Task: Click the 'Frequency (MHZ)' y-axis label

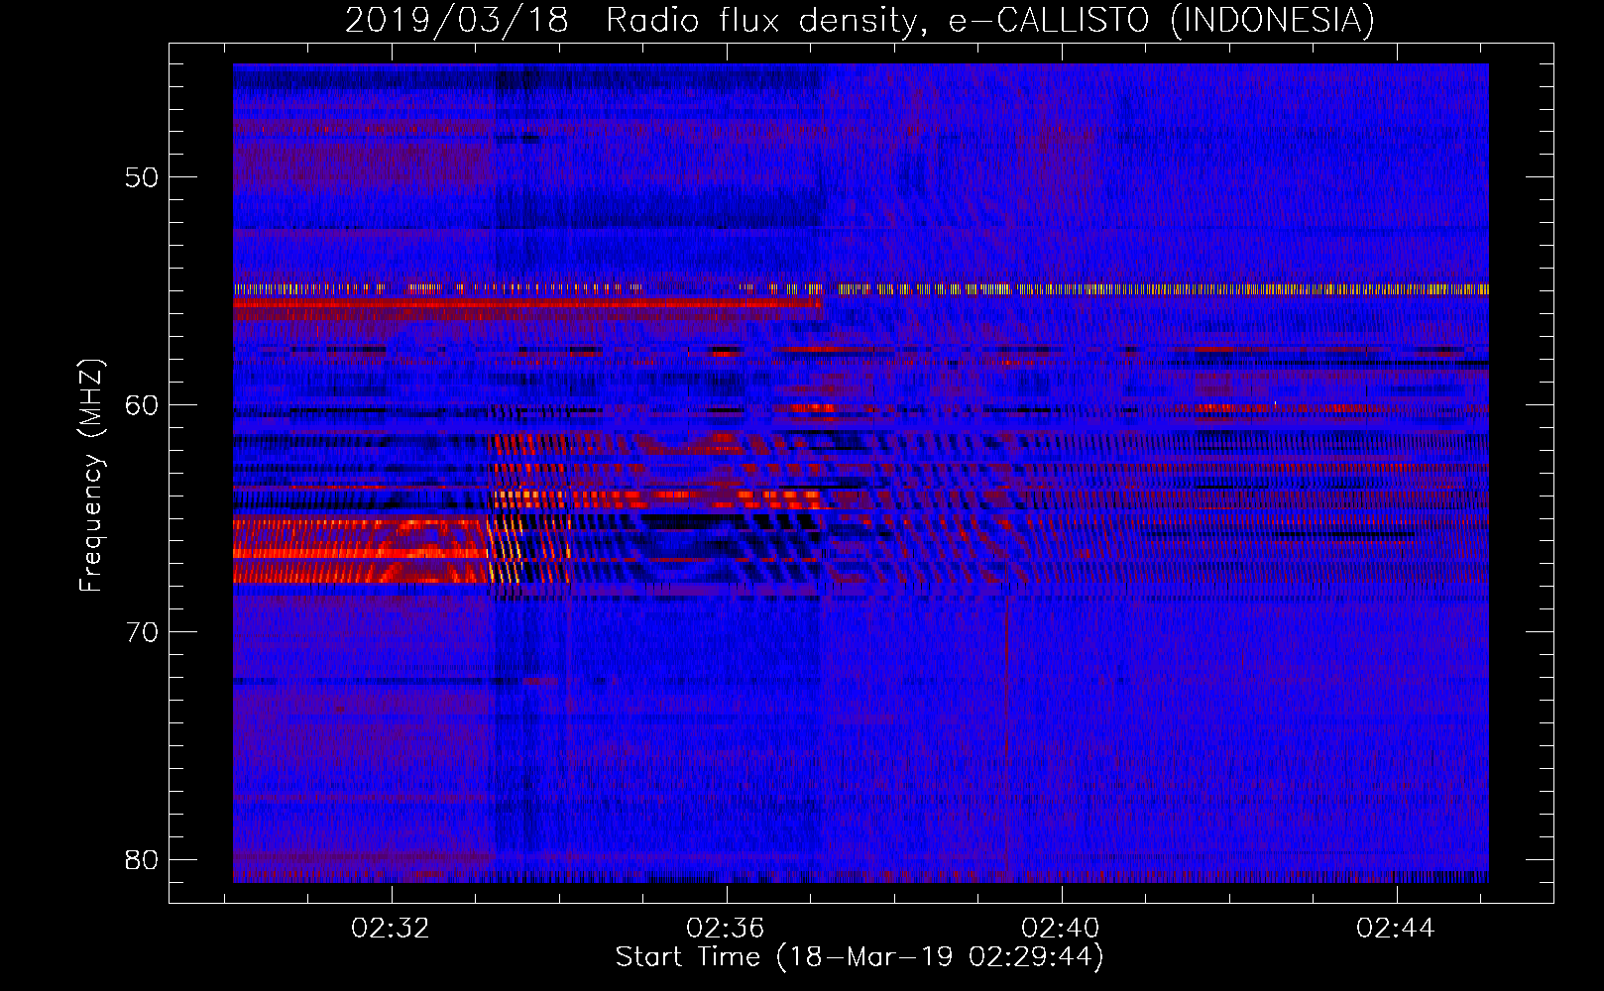Action: click(x=91, y=476)
